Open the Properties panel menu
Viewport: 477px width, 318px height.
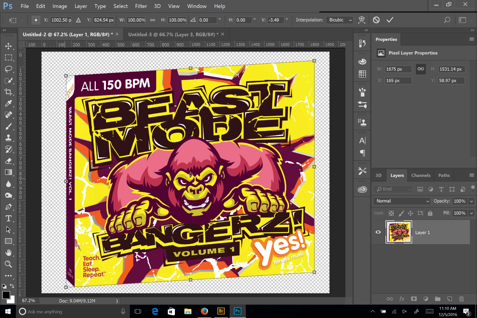coord(471,39)
